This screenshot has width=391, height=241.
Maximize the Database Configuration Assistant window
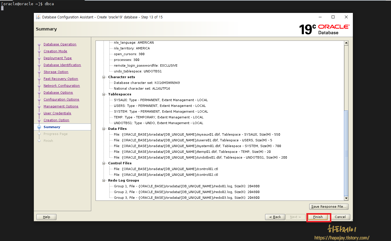click(333, 17)
